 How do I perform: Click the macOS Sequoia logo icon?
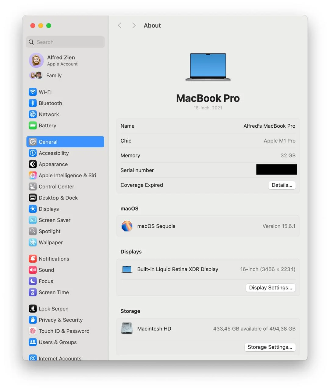tap(127, 226)
